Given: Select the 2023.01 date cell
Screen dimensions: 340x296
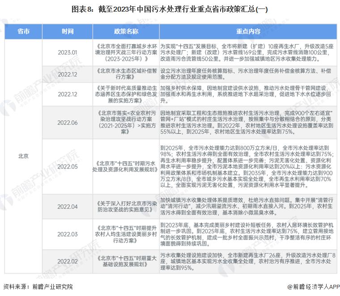Looking at the screenshot, I should [68, 53].
